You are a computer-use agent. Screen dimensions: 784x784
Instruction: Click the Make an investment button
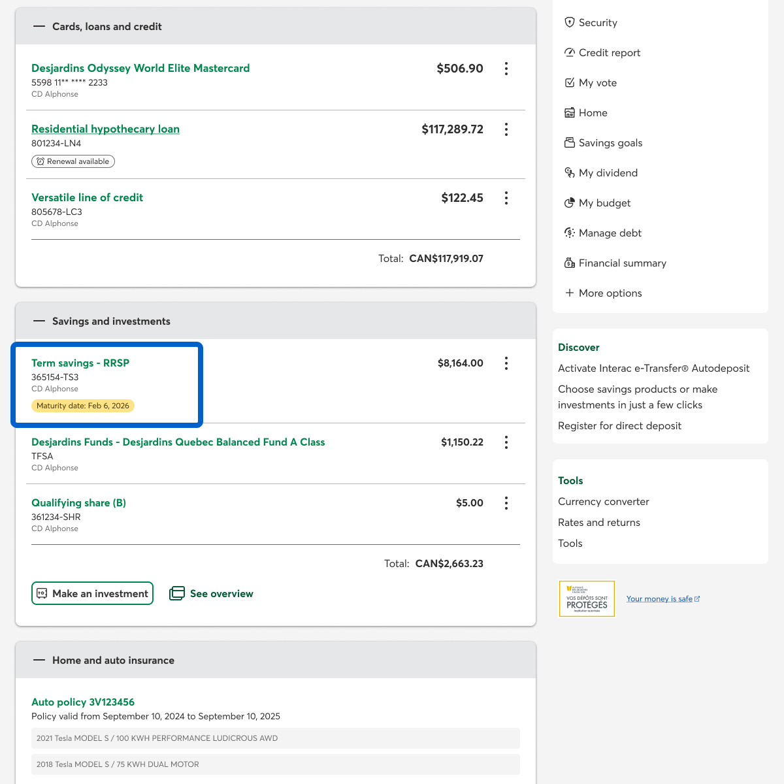(92, 593)
